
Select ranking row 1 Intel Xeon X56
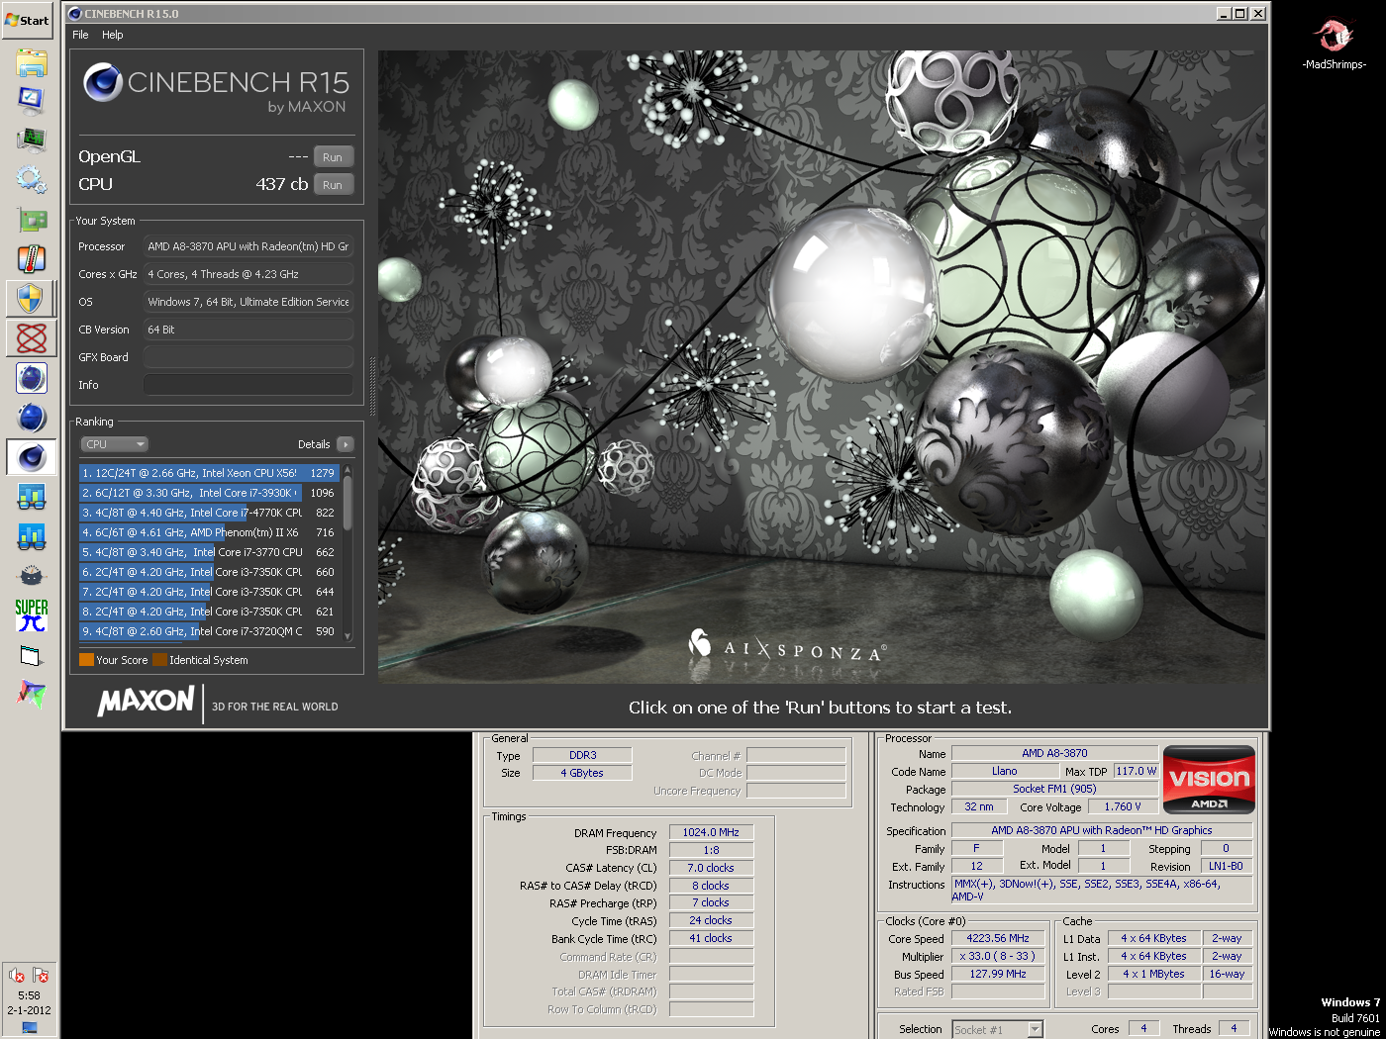pyautogui.click(x=210, y=473)
